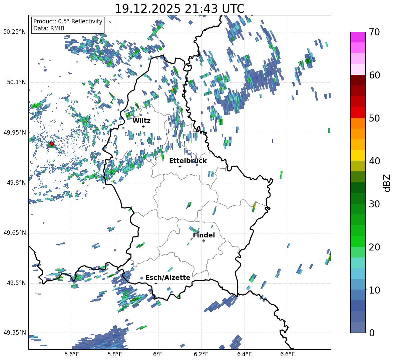
Task: Click the '50.25°N' latitude label
Action: coord(15,32)
